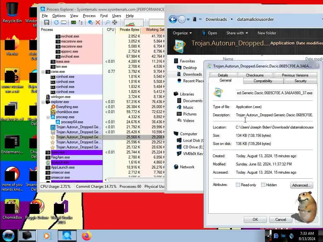Click the Refresh Now toolbar icon
This screenshot has width=323, height=242.
click(56, 22)
